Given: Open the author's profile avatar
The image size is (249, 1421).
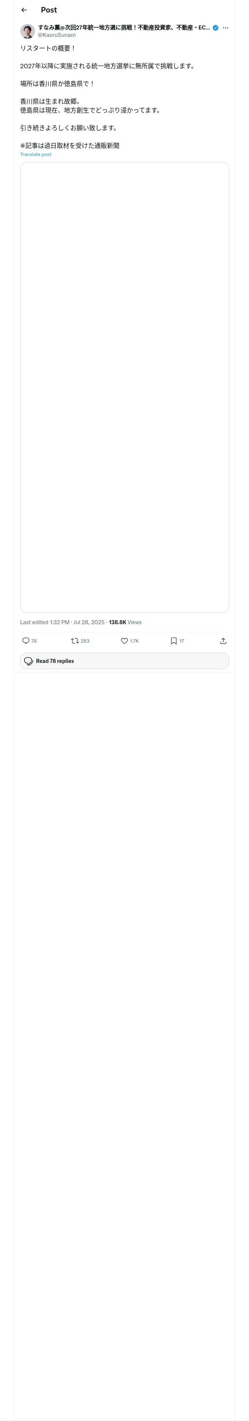Looking at the screenshot, I should point(28,31).
